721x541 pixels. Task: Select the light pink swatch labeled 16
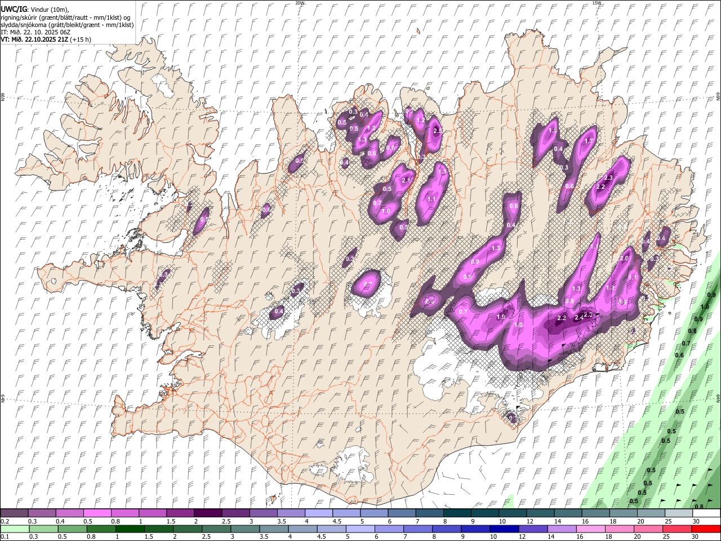click(591, 529)
